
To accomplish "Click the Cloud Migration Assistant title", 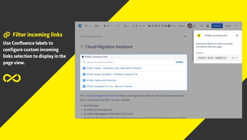I will 109,47.
